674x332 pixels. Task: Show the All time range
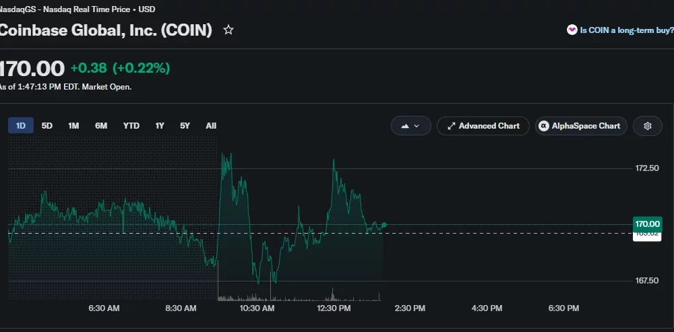[211, 126]
